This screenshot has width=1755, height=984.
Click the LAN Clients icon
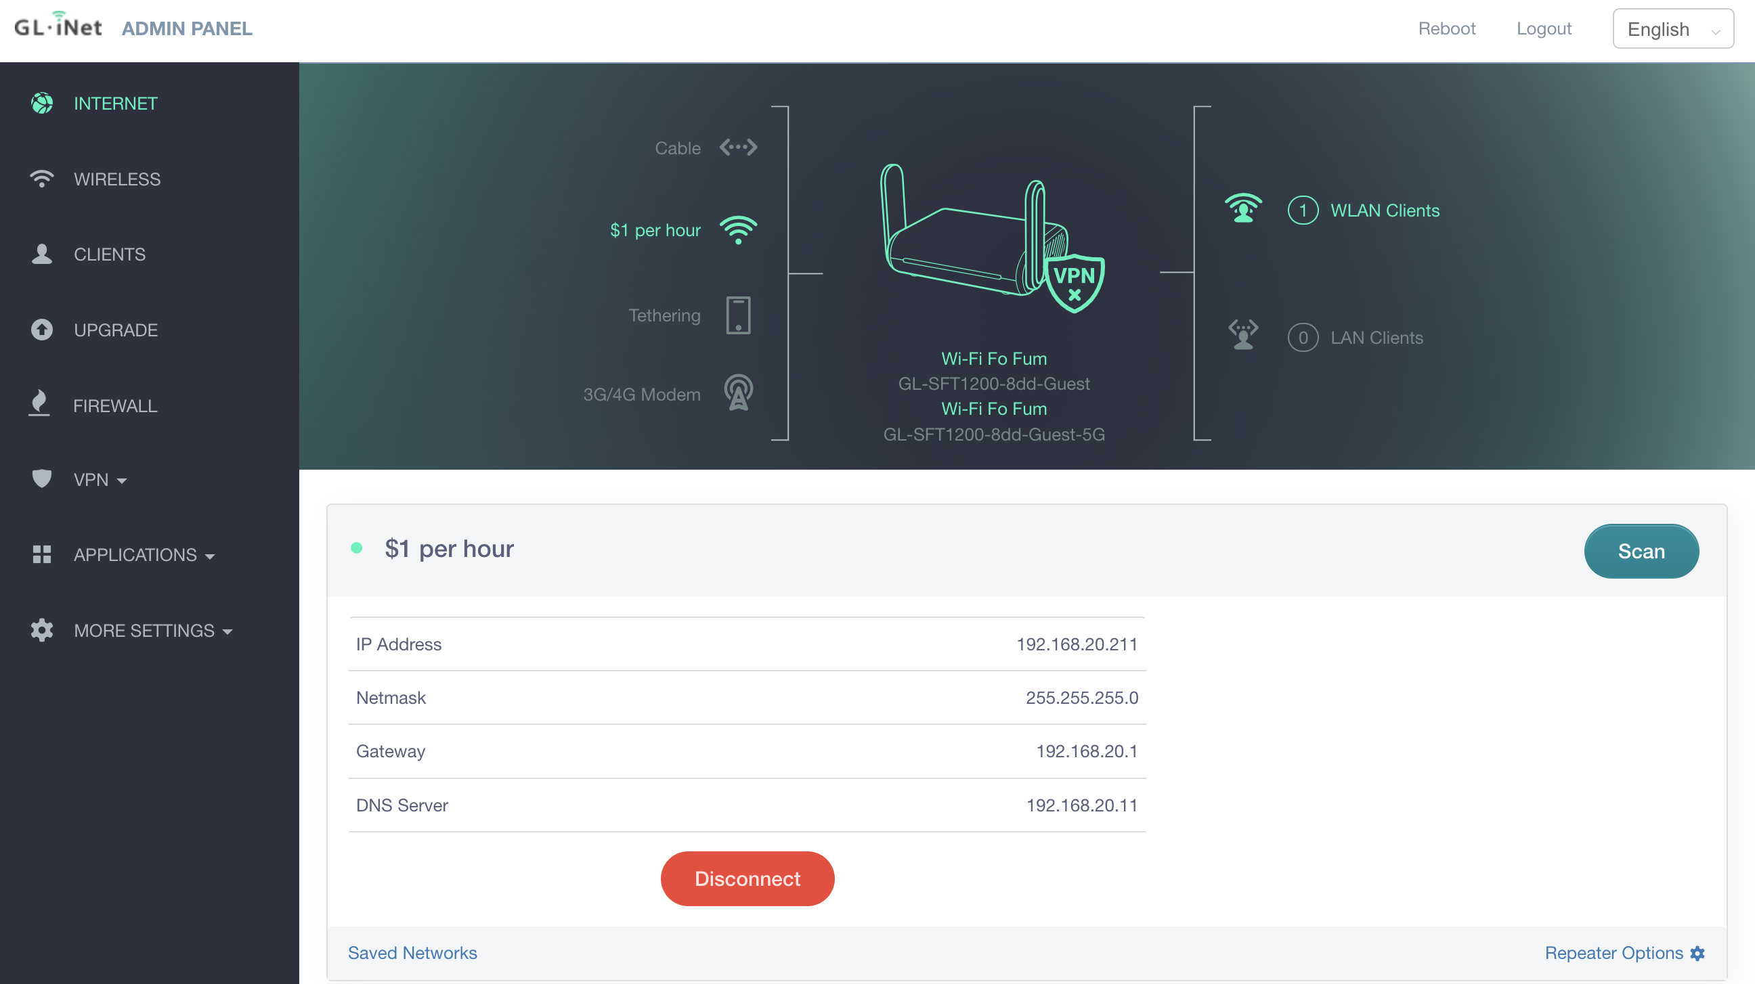pyautogui.click(x=1242, y=336)
